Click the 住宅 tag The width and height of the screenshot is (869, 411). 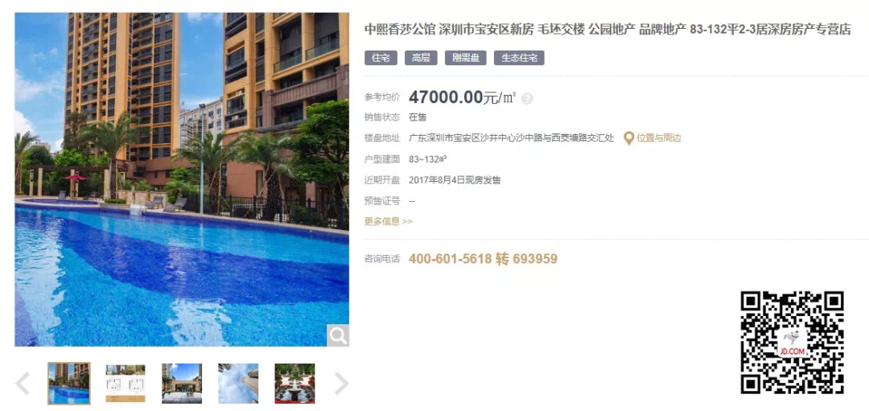381,58
